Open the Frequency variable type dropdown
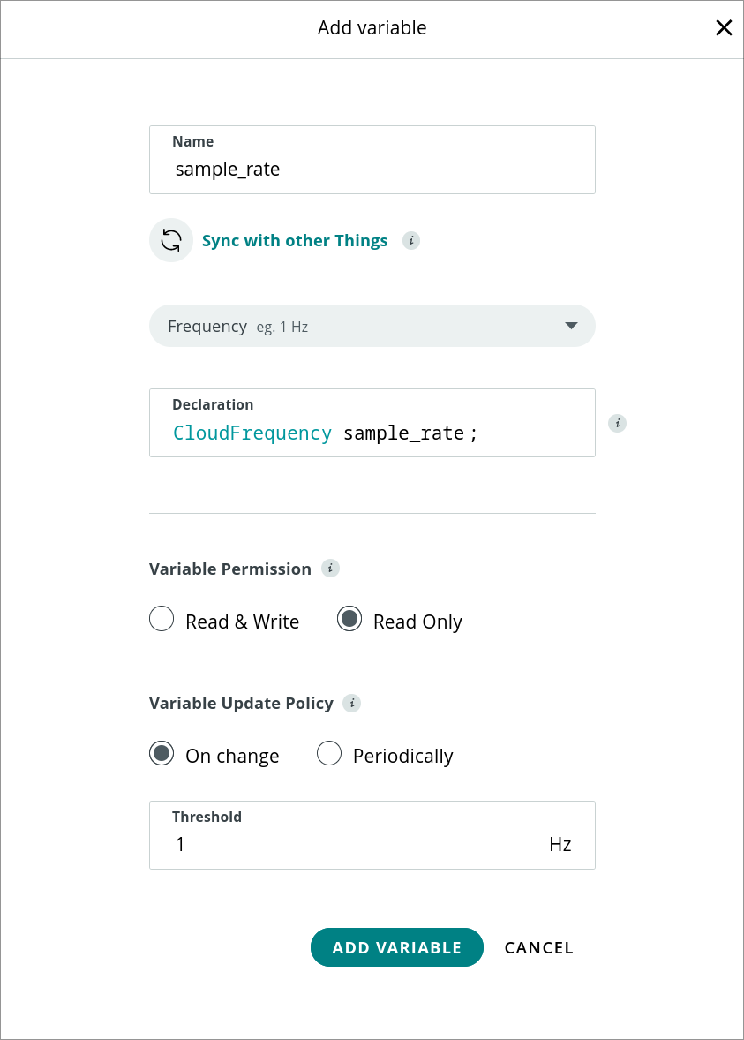Image resolution: width=744 pixels, height=1040 pixels. click(x=372, y=326)
